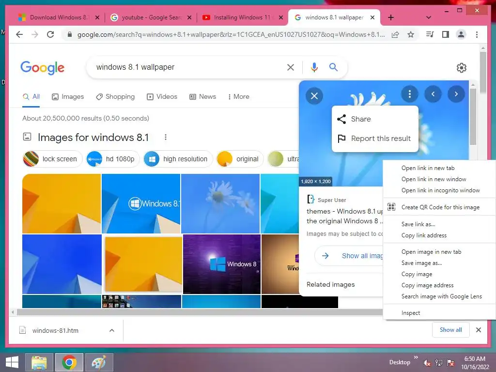The height and width of the screenshot is (372, 496).
Task: Go back using the browser back arrow
Action: pyautogui.click(x=19, y=34)
